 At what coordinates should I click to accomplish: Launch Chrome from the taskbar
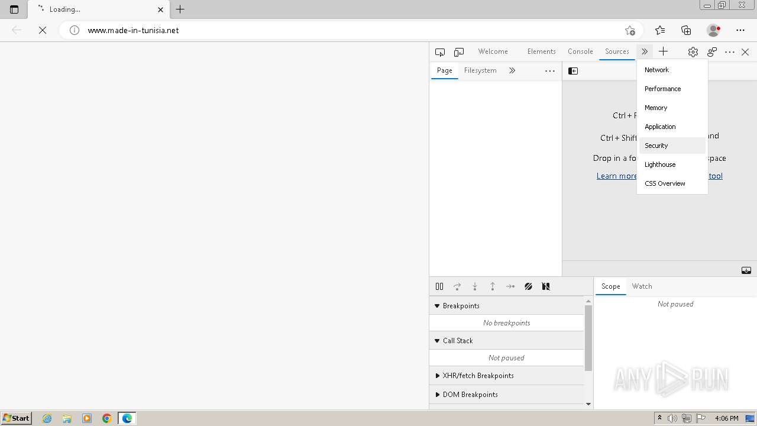(x=106, y=418)
